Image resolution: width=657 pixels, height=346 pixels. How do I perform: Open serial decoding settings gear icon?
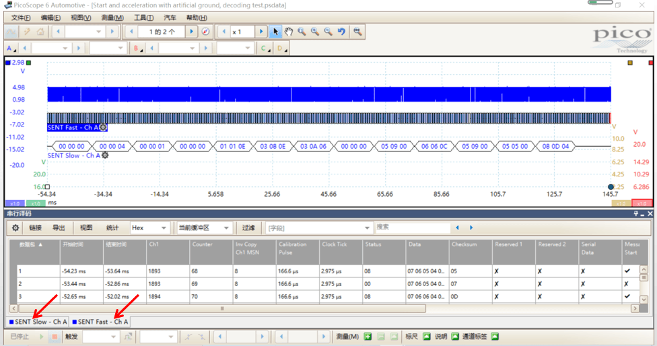coord(15,228)
